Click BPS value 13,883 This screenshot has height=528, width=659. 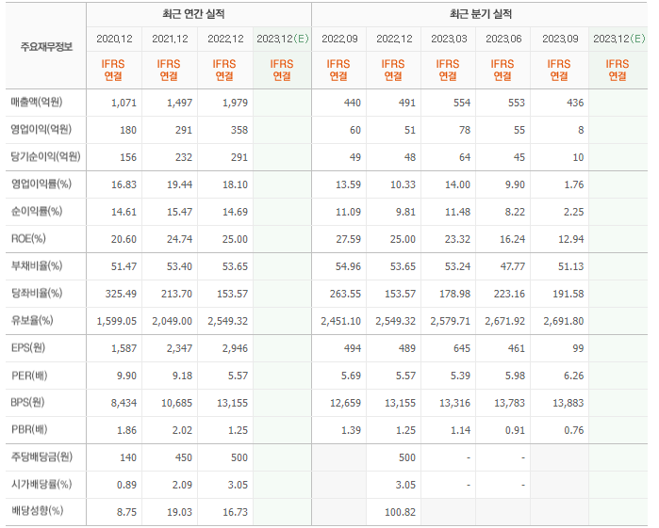coord(568,403)
